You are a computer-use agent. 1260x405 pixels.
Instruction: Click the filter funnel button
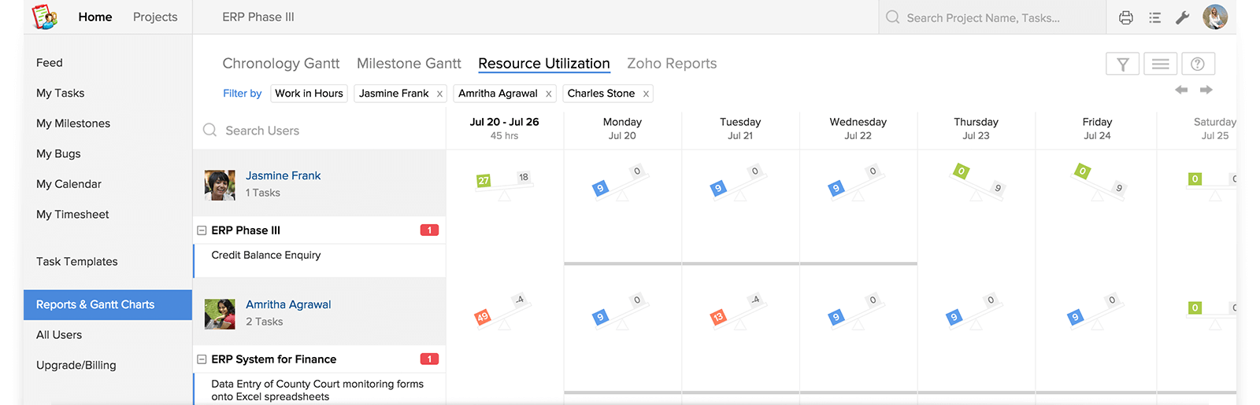[x=1123, y=64]
